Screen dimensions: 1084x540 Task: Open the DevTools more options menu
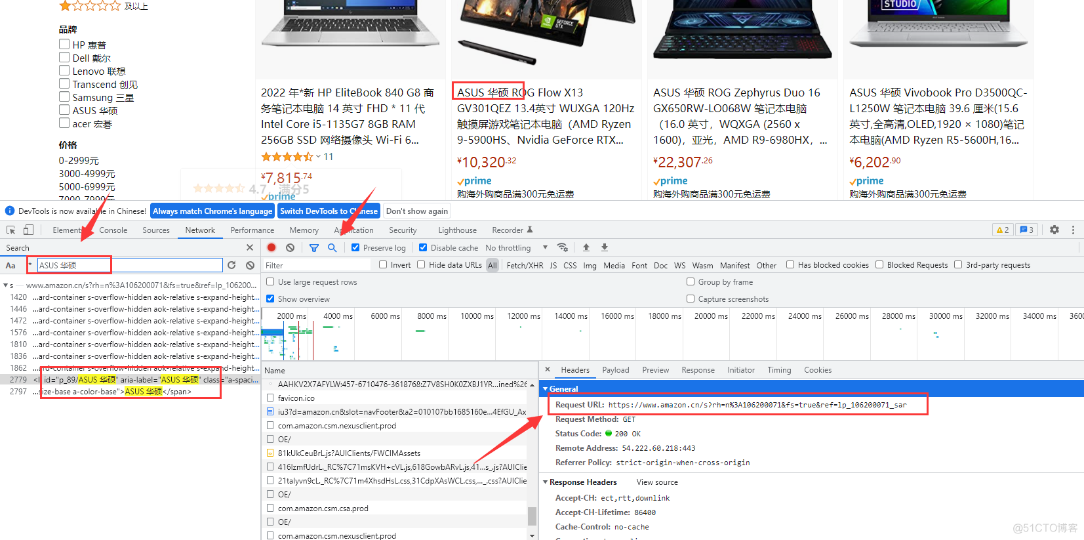pyautogui.click(x=1073, y=230)
